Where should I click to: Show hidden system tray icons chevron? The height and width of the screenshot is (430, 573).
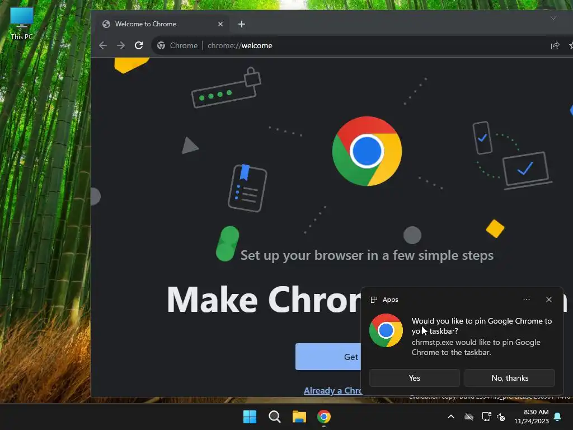click(451, 417)
